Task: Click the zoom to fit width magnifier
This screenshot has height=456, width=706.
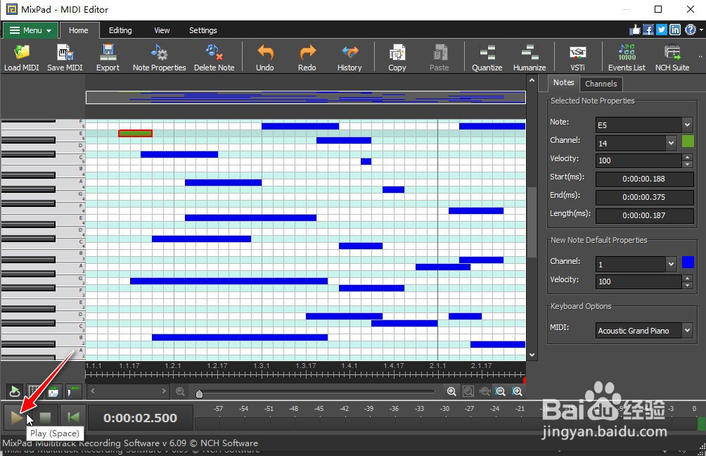Action: (485, 391)
